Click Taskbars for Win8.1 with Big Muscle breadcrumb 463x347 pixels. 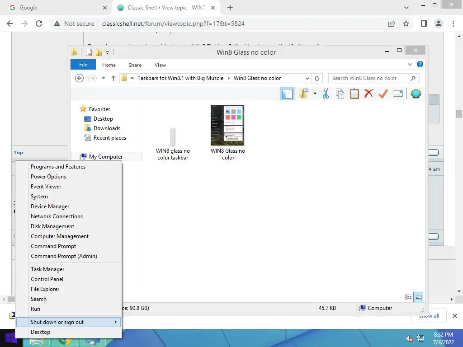180,78
